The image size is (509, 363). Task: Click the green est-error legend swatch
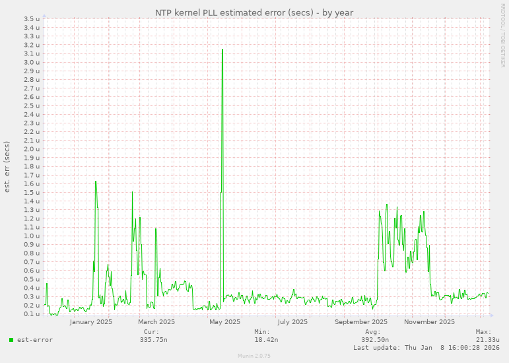tap(11, 340)
